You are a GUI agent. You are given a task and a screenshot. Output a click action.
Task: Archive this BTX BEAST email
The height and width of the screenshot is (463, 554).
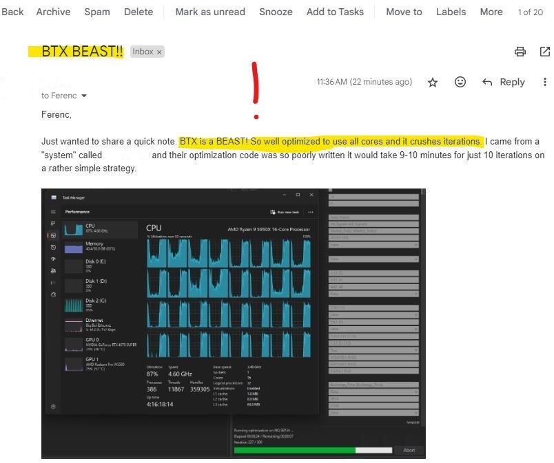point(53,12)
